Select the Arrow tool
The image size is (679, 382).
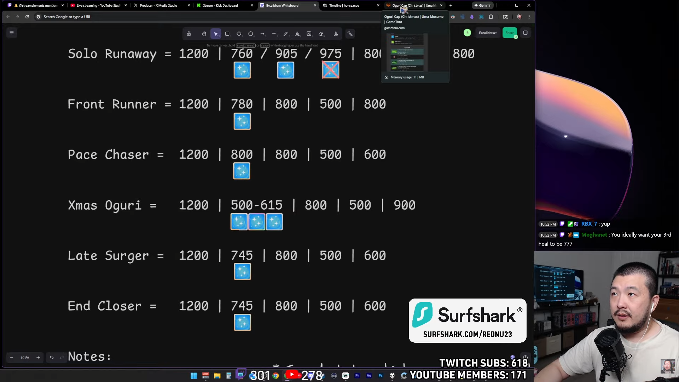click(x=262, y=34)
